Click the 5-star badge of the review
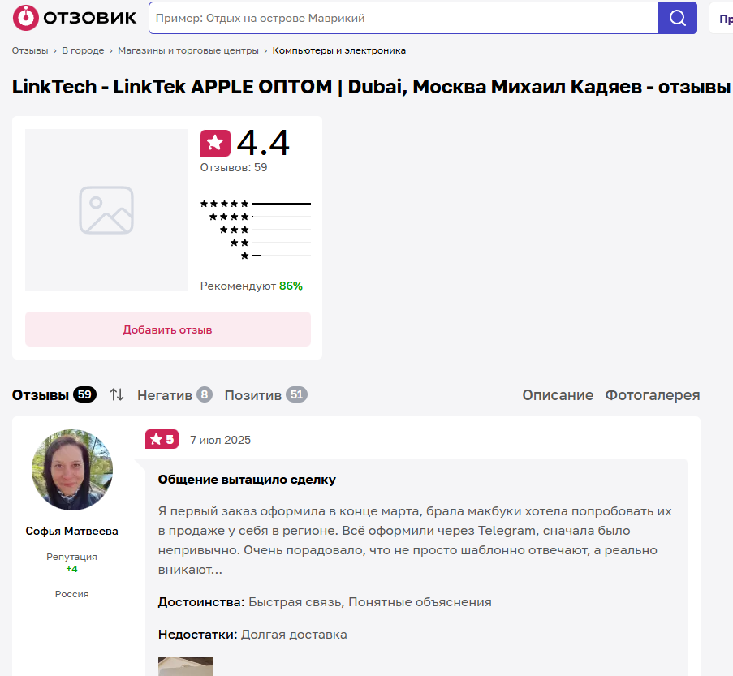This screenshot has width=733, height=676. coord(162,440)
